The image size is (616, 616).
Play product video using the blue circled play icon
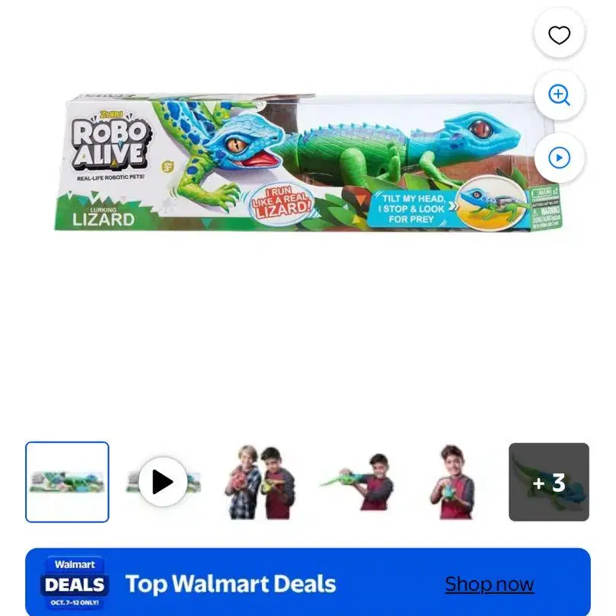click(x=559, y=158)
